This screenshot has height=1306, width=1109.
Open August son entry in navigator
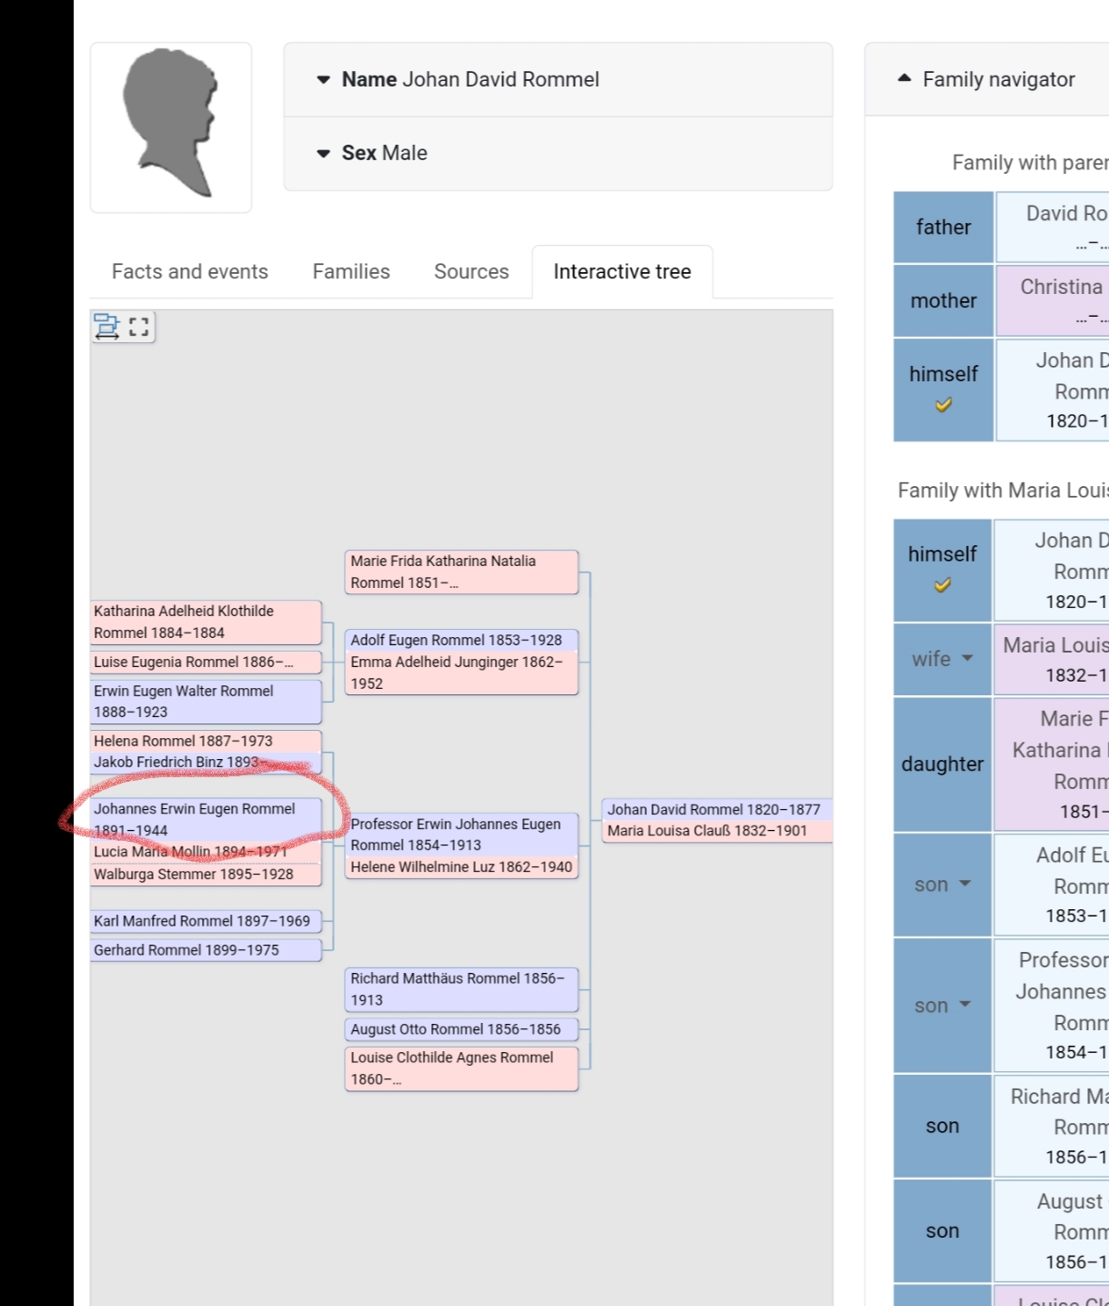pyautogui.click(x=1052, y=1230)
